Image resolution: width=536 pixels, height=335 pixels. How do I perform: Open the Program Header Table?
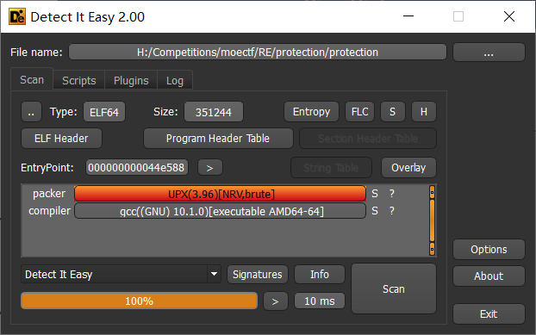[x=218, y=139]
